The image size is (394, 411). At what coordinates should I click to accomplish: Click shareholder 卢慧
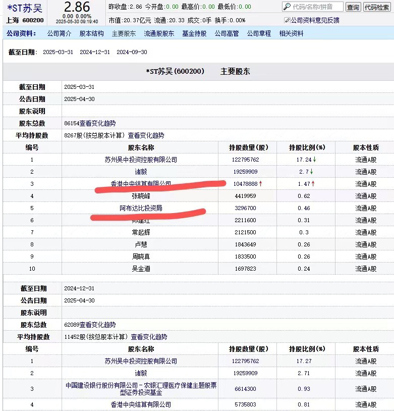141,244
